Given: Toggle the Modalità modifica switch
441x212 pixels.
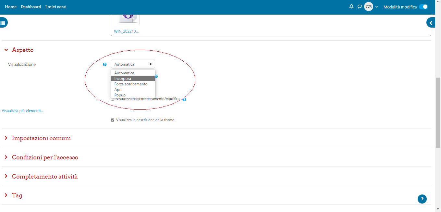Looking at the screenshot, I should pyautogui.click(x=423, y=6).
